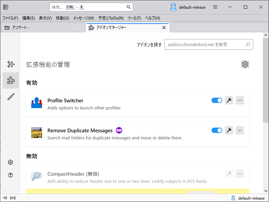Open the Recommendations sparkle sidebar category
The width and height of the screenshot is (269, 202).
[11, 64]
